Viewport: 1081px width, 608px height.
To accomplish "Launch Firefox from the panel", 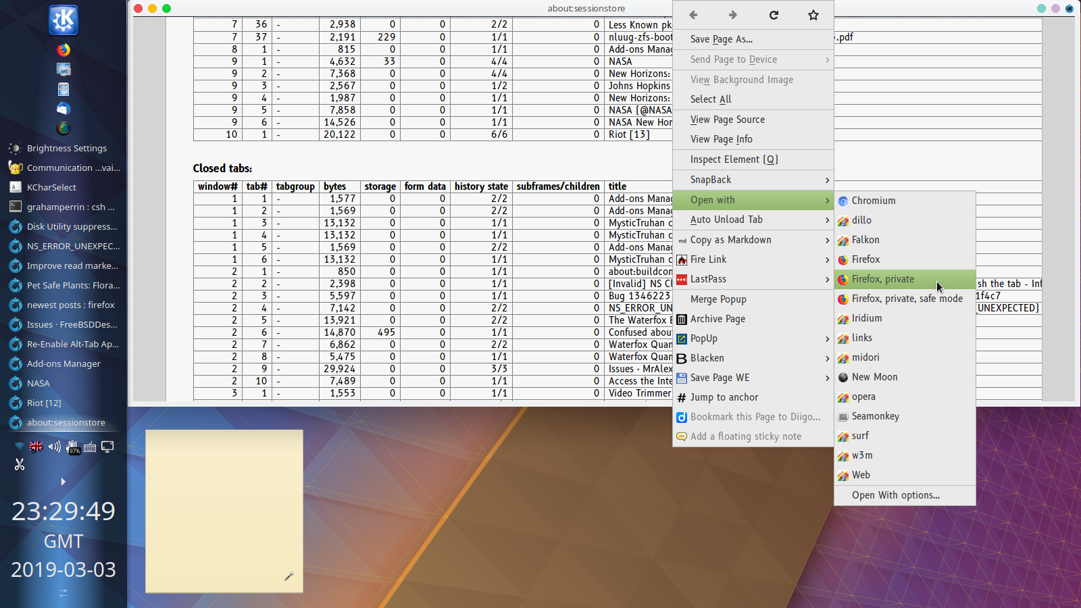I will point(64,50).
